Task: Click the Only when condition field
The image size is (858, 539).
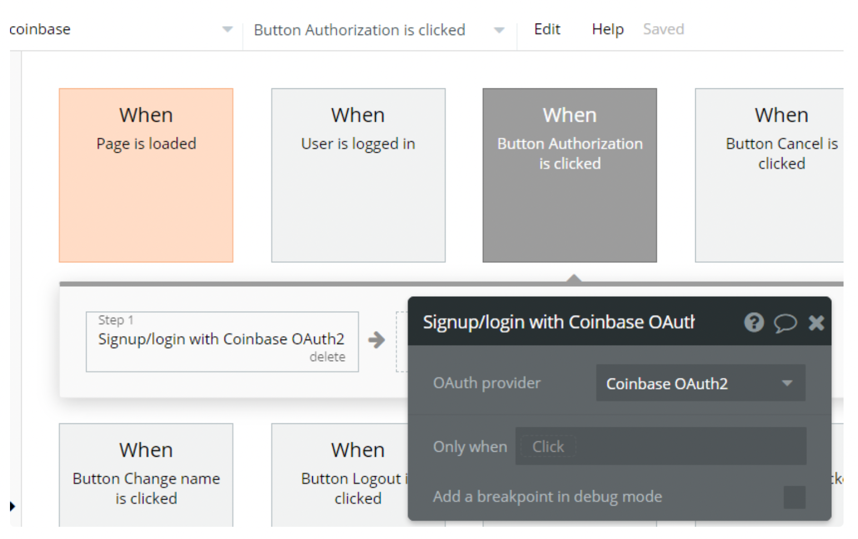Action: (x=661, y=446)
